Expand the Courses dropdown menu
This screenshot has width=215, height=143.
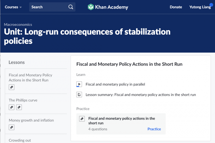13,7
